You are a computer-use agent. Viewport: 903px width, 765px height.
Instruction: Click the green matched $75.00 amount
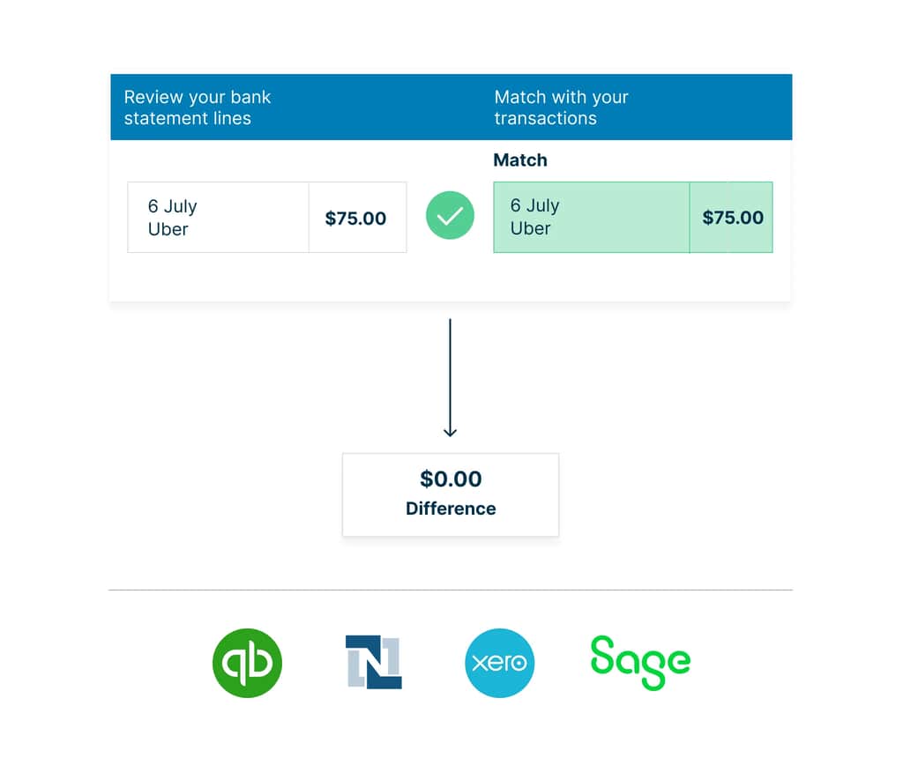click(732, 218)
